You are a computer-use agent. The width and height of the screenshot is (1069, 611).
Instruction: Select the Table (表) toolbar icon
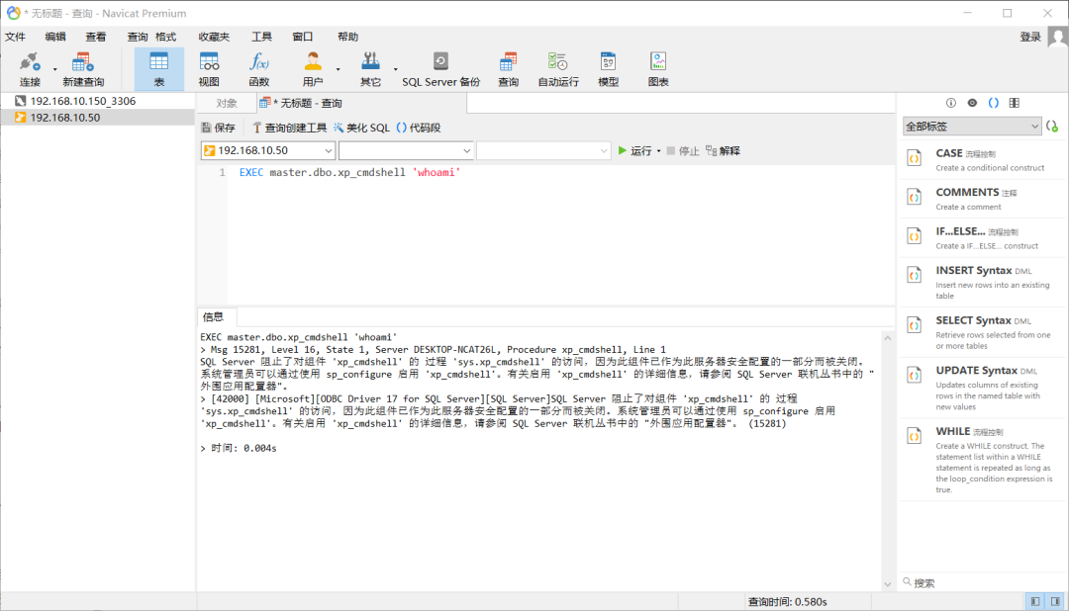tap(158, 69)
